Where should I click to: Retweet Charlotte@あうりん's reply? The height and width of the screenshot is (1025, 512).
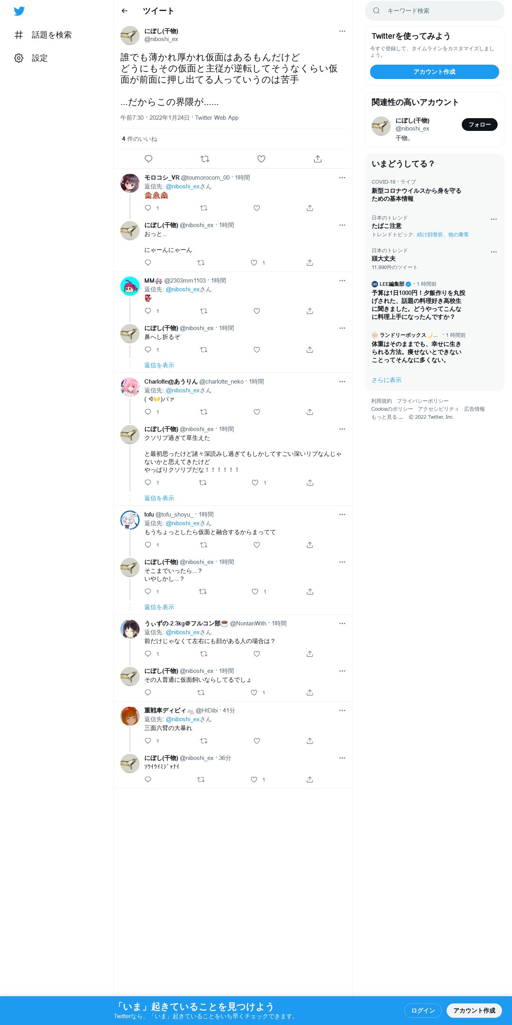tap(204, 412)
